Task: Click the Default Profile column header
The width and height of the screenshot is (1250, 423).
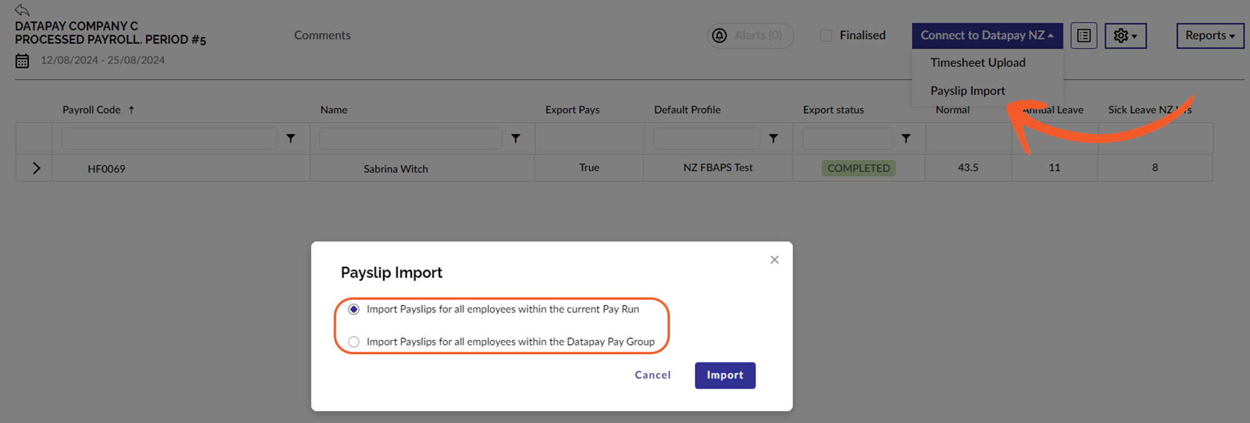Action: pos(687,110)
